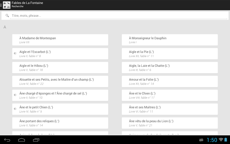
Task: Select Aigle et la Pie (L') fable
Action: coord(170,54)
